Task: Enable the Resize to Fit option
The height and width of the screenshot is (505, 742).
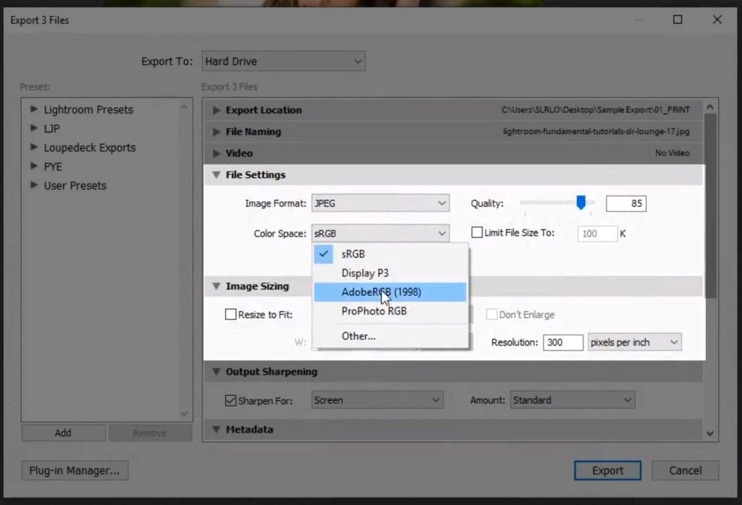Action: click(x=230, y=314)
